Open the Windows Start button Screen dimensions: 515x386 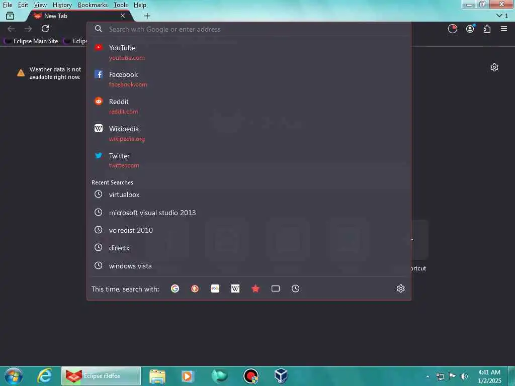14,376
